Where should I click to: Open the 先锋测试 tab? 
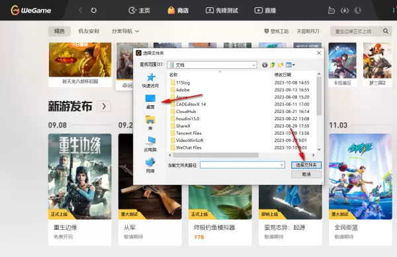[x=222, y=11]
